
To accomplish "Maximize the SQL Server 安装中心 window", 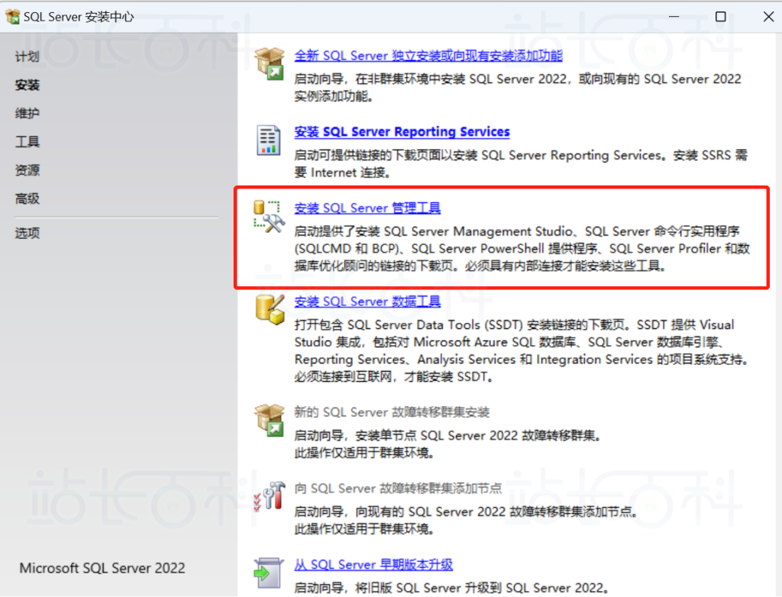I will point(721,17).
